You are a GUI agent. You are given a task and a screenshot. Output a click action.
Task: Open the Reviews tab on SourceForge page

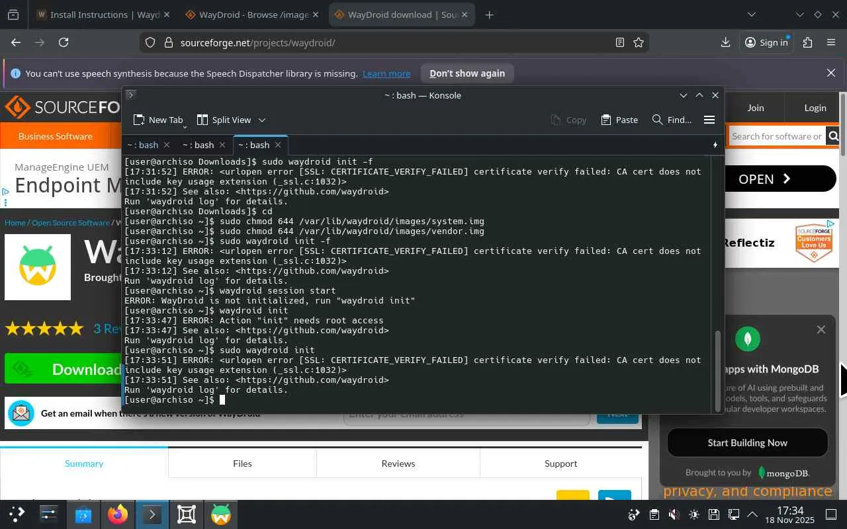coord(398,464)
